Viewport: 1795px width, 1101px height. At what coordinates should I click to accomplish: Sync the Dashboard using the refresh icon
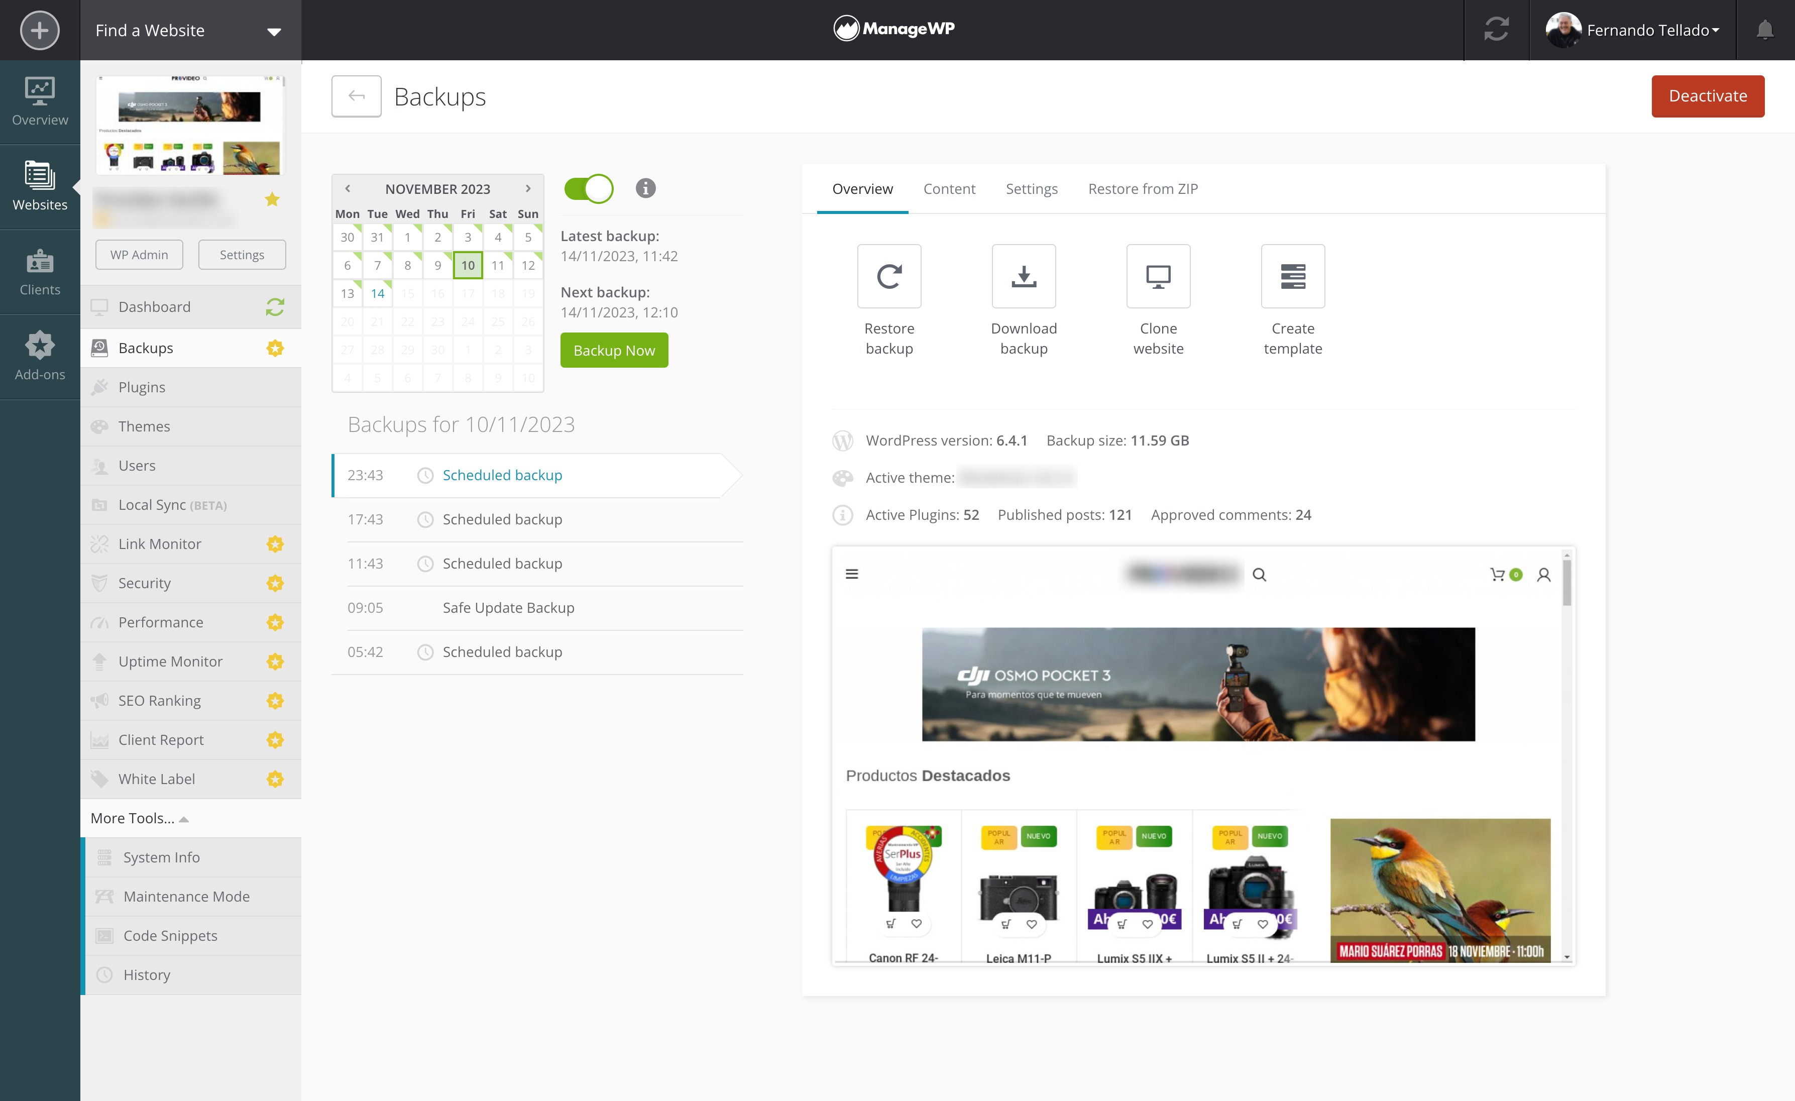click(275, 307)
